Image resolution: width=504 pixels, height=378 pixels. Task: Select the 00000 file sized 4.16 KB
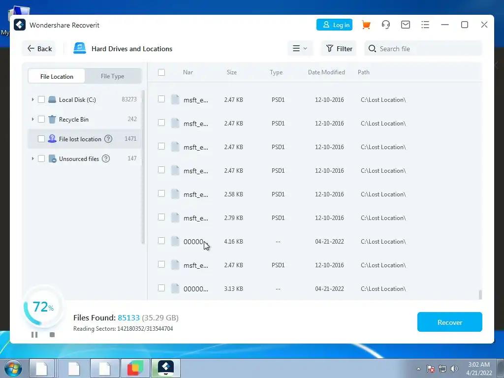tap(194, 241)
